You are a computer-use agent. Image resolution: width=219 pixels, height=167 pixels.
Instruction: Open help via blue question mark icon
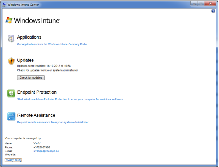coord(213,11)
